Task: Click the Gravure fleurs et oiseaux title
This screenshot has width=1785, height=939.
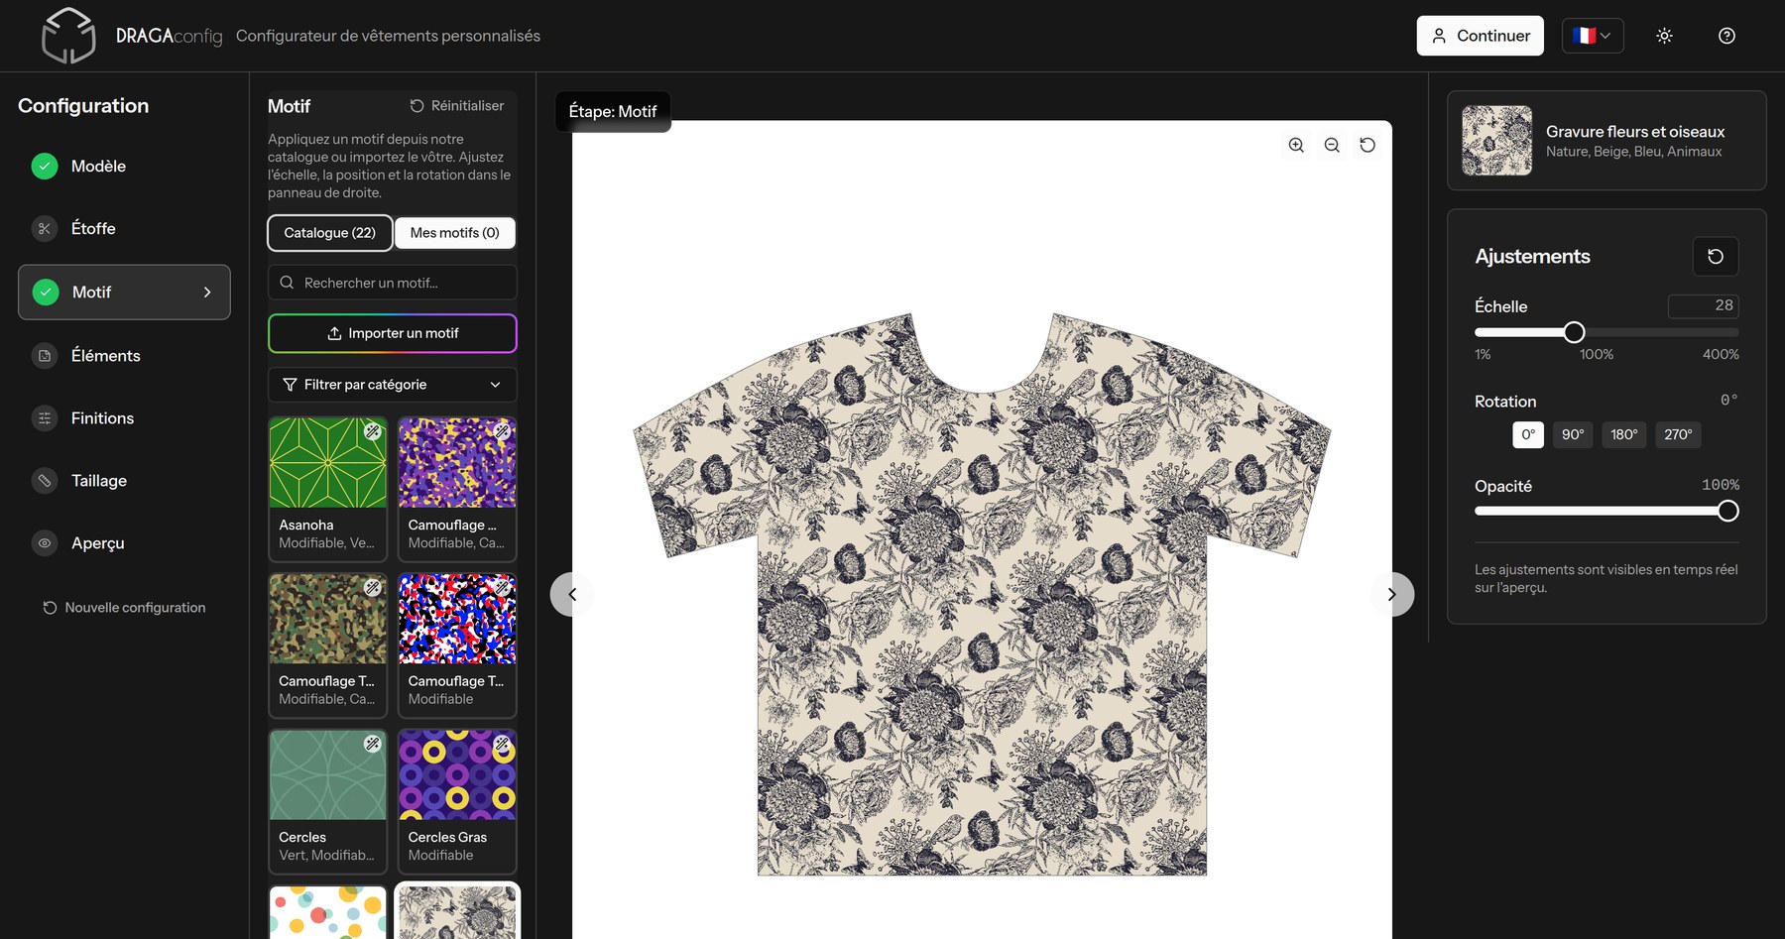Action: pyautogui.click(x=1634, y=132)
